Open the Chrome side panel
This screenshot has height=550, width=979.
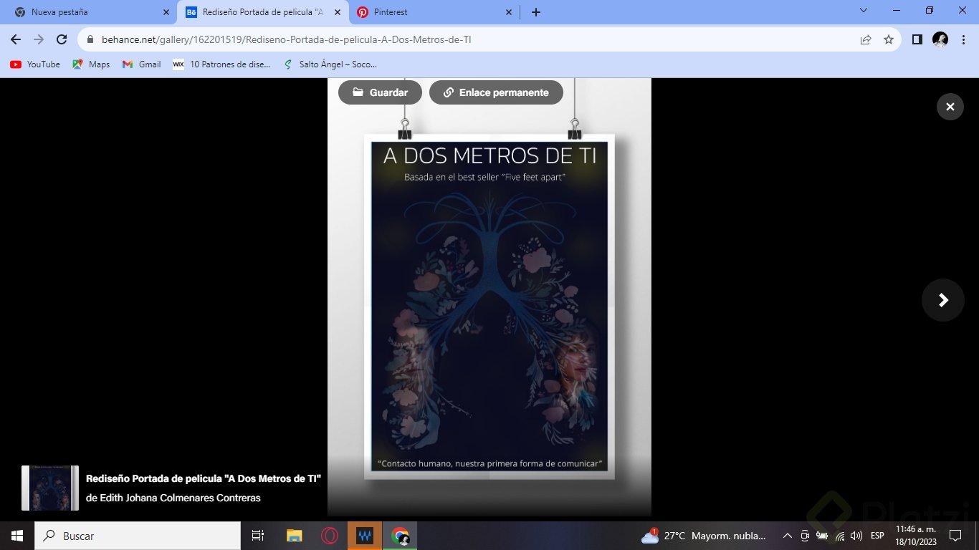[917, 40]
